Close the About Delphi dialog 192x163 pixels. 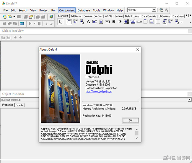pos(138,49)
